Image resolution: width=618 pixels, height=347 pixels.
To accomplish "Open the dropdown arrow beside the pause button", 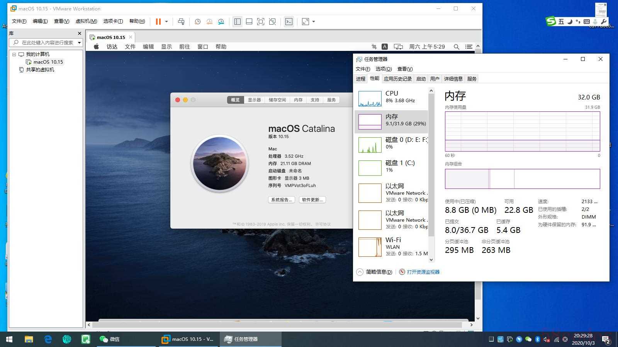I will [166, 22].
